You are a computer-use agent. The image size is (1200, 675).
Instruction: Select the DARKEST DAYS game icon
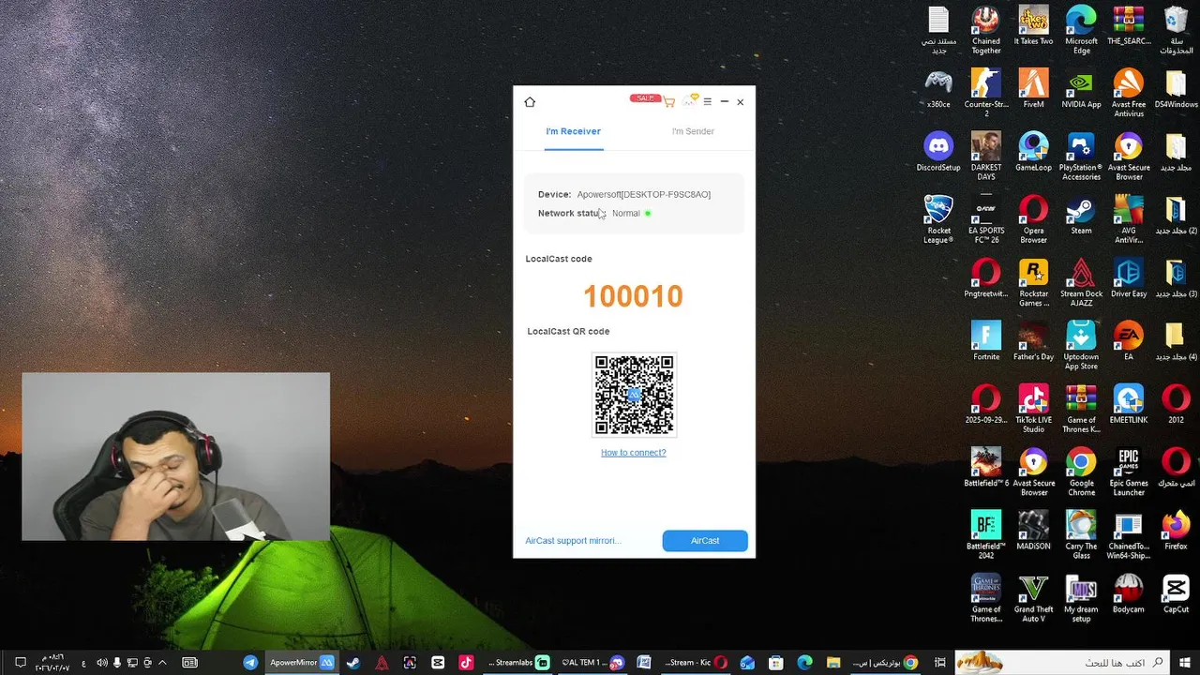pyautogui.click(x=986, y=156)
